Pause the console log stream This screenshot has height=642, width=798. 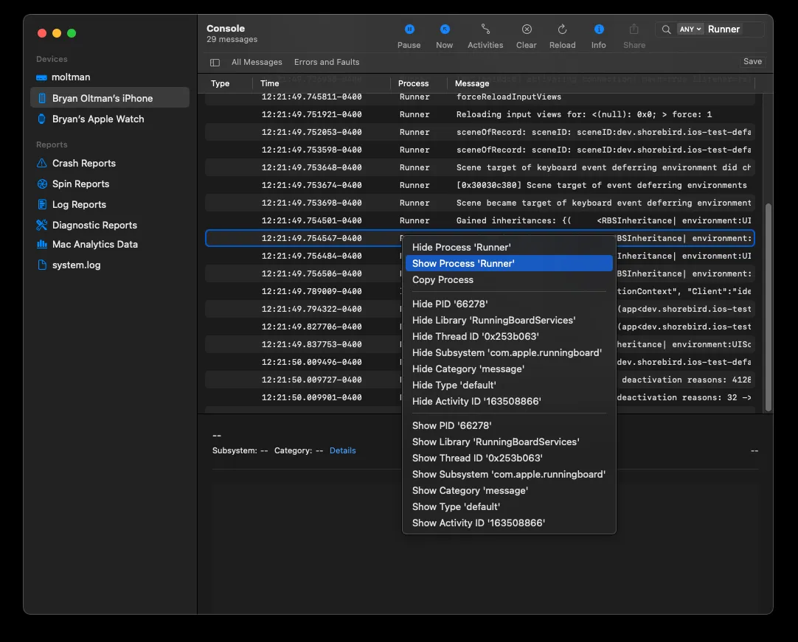click(409, 36)
